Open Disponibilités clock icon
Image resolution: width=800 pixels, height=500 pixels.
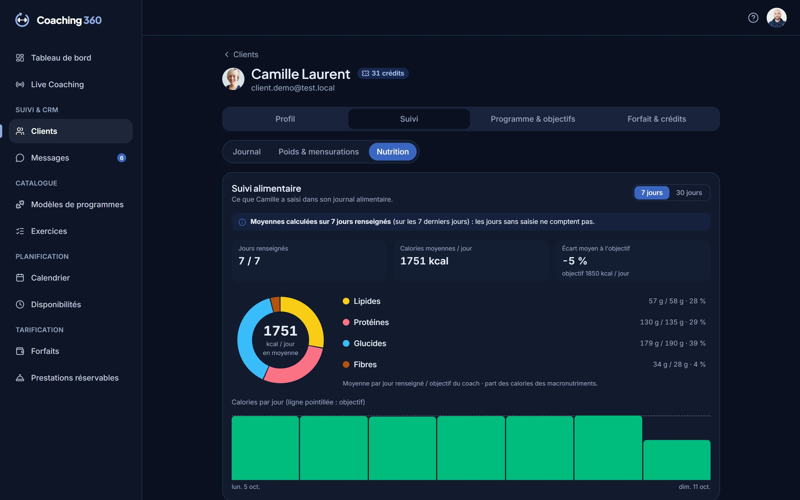tap(20, 304)
